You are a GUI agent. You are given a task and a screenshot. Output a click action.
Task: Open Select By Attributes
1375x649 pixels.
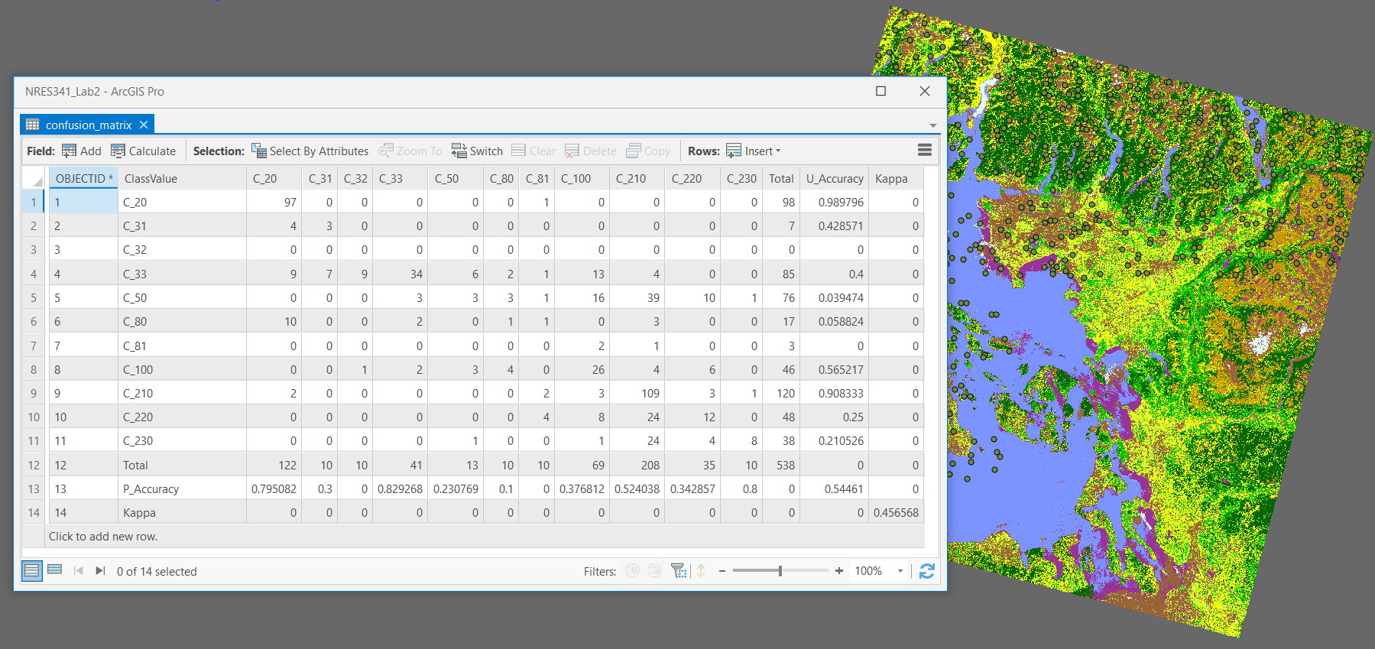tap(310, 151)
